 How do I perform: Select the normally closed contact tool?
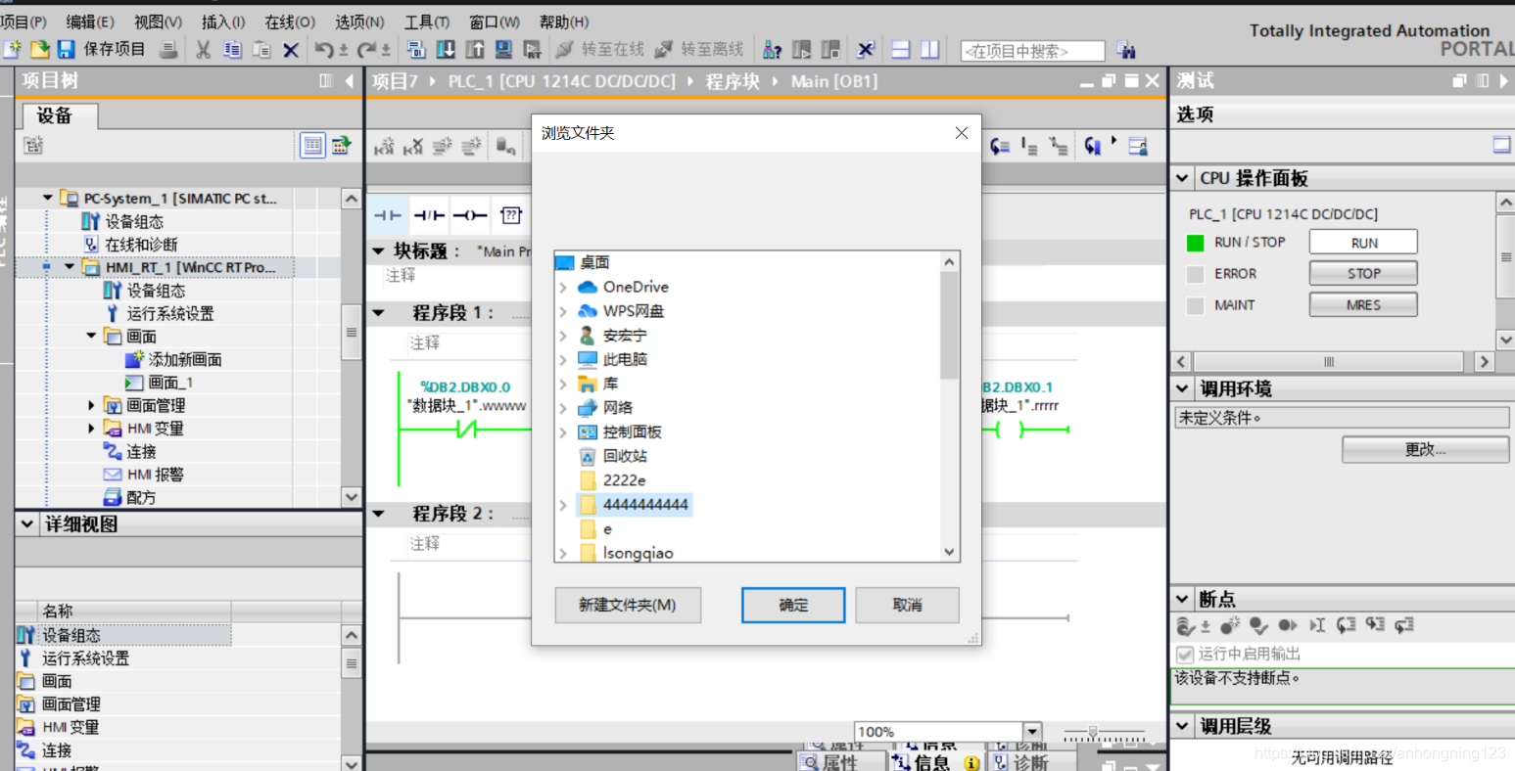point(429,215)
